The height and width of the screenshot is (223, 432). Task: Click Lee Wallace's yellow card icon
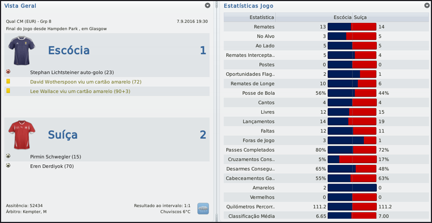tap(8, 91)
